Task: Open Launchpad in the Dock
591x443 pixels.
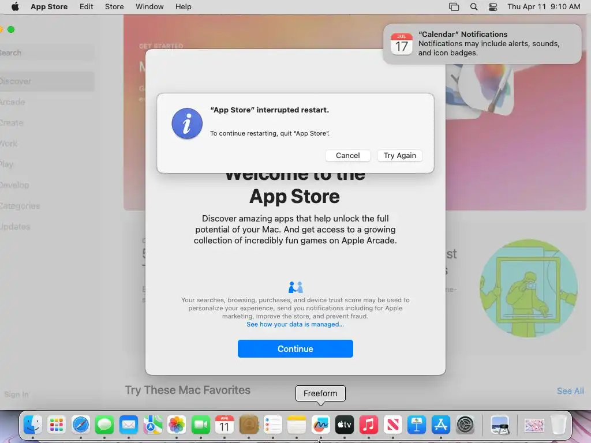Action: click(57, 425)
